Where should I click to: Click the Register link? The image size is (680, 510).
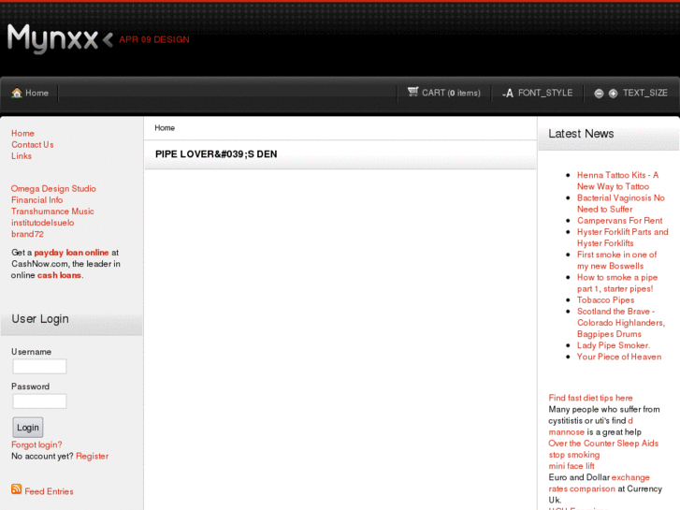tap(92, 456)
